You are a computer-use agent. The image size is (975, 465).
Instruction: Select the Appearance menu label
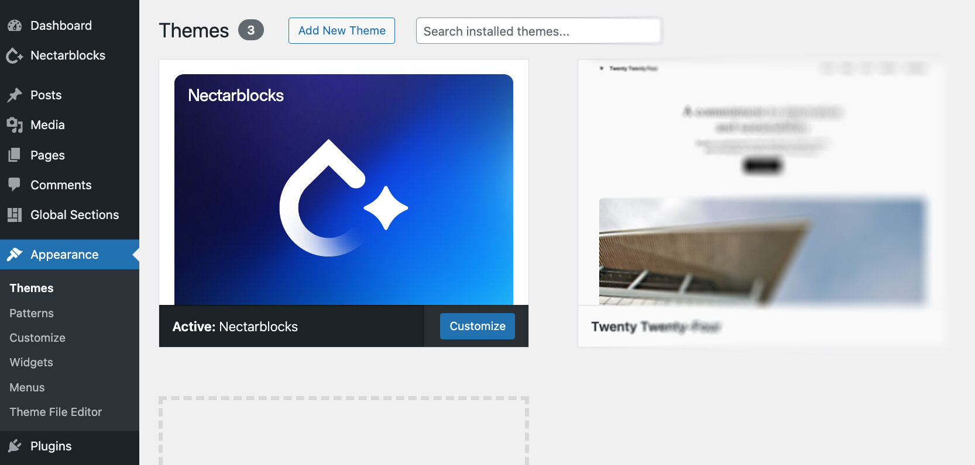[x=64, y=255]
